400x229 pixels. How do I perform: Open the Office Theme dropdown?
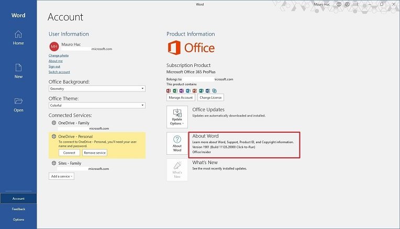[97, 105]
